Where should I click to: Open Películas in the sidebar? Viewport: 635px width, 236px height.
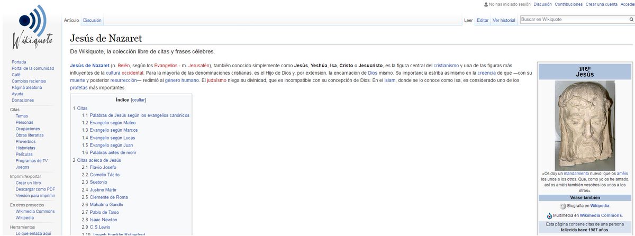[24, 154]
